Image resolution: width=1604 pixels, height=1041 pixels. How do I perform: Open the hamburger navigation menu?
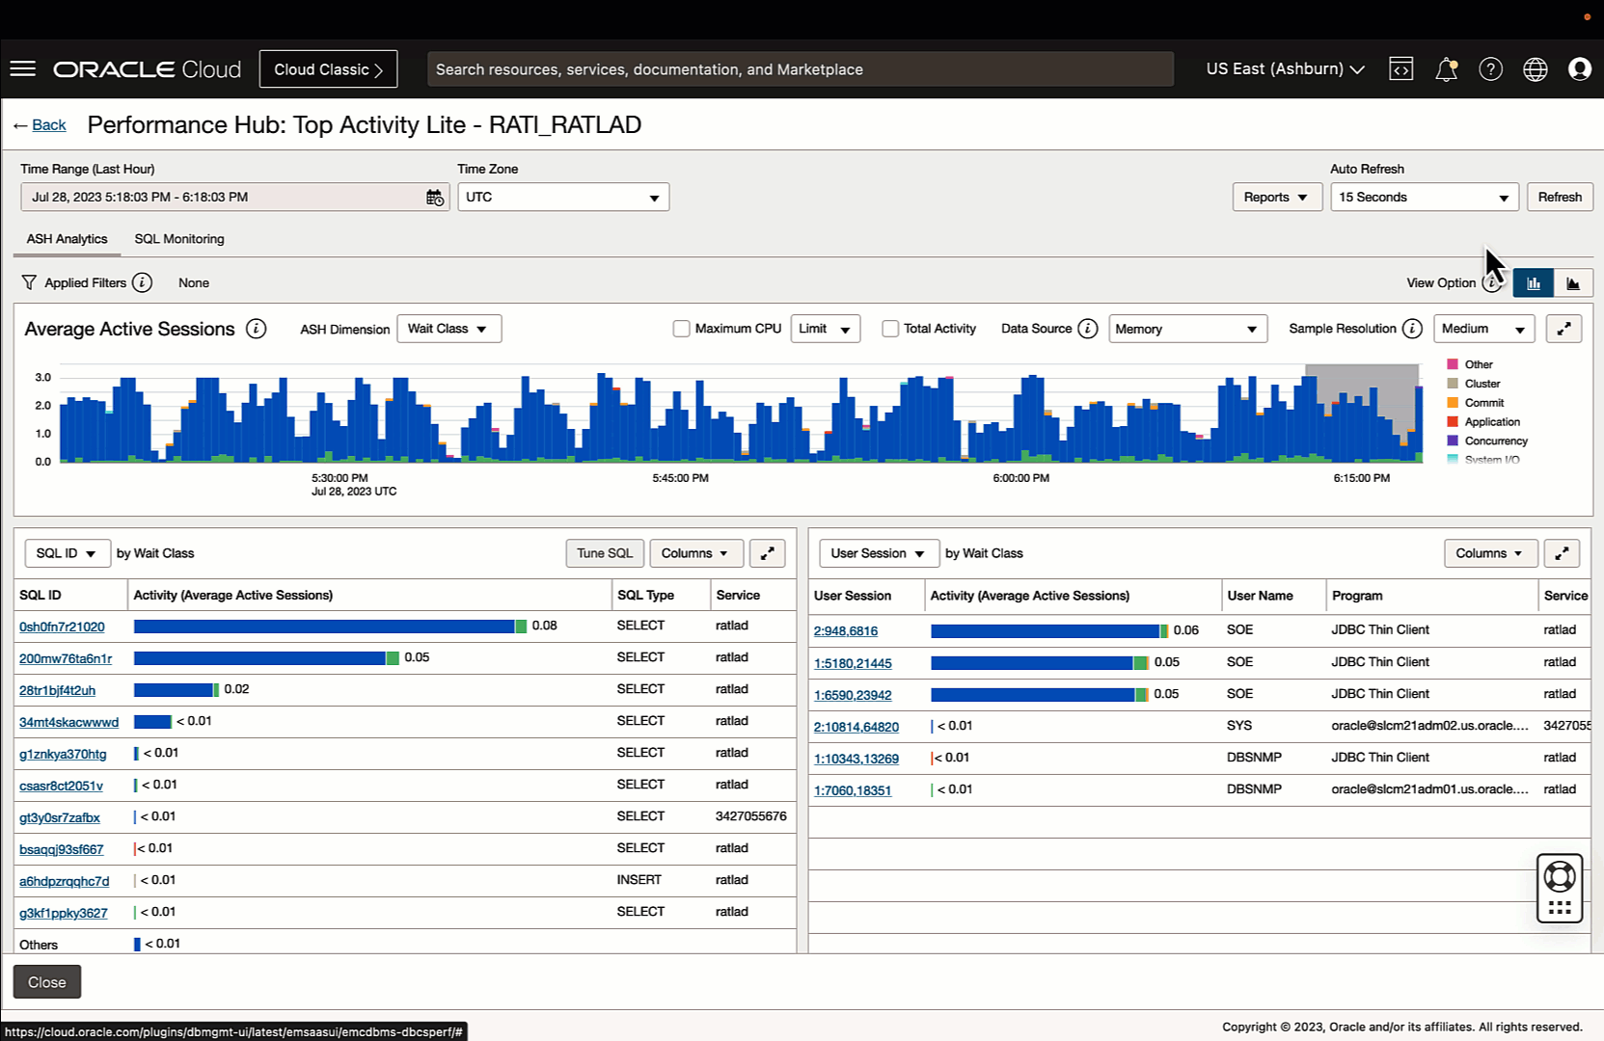point(23,68)
